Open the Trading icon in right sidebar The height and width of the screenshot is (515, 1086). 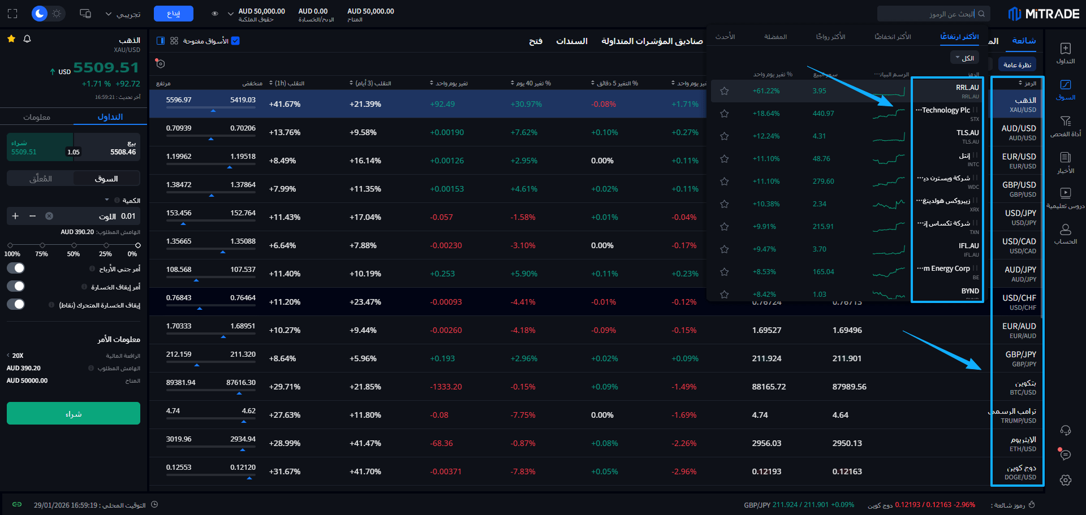coord(1065,53)
